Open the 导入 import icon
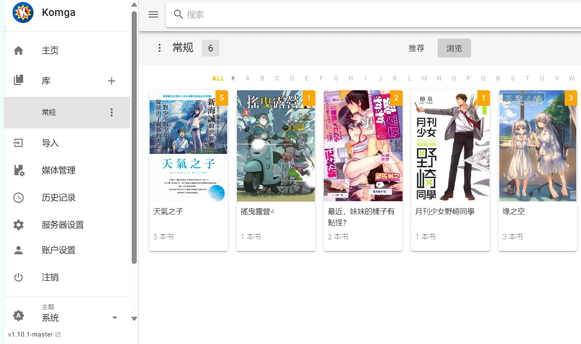 tap(18, 143)
